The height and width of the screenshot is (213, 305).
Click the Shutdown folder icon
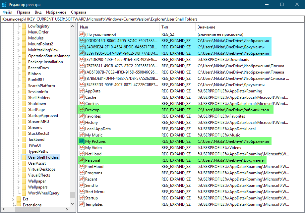[x=24, y=104]
